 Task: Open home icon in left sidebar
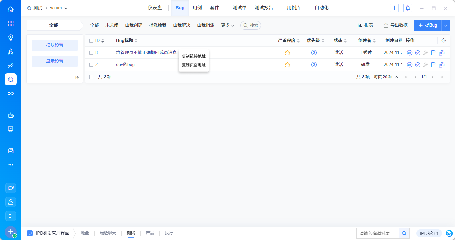coord(11,9)
